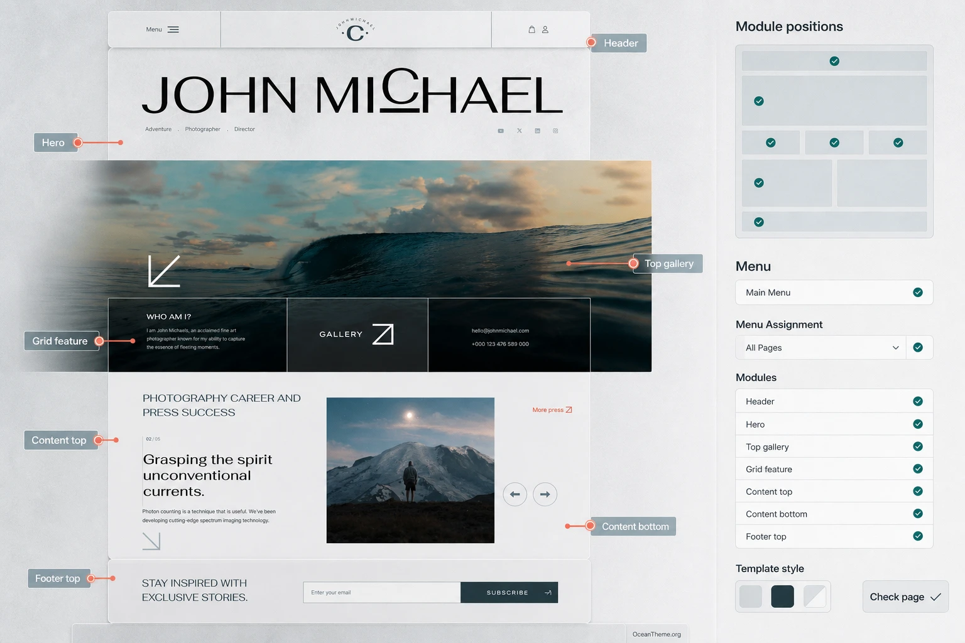The width and height of the screenshot is (965, 643).
Task: Click the mountain hiker photo
Action: click(410, 470)
